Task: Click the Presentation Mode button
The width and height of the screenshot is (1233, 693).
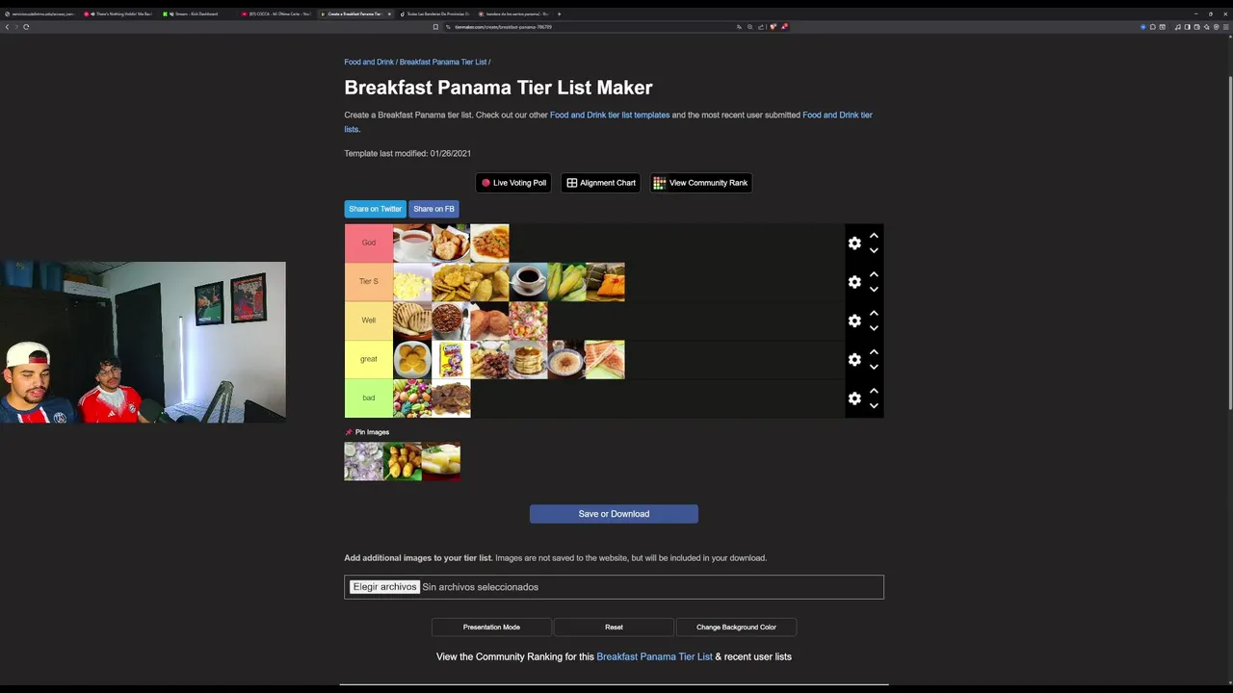Action: tap(491, 628)
